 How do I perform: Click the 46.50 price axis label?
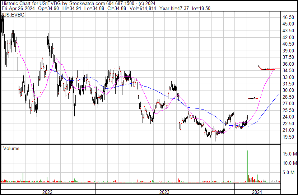point(288,17)
